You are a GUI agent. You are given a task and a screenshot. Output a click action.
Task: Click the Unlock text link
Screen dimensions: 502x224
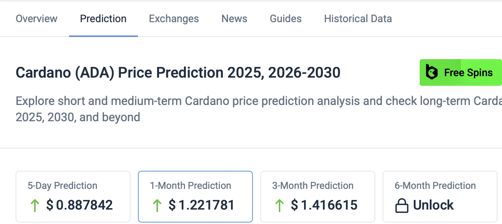click(433, 205)
